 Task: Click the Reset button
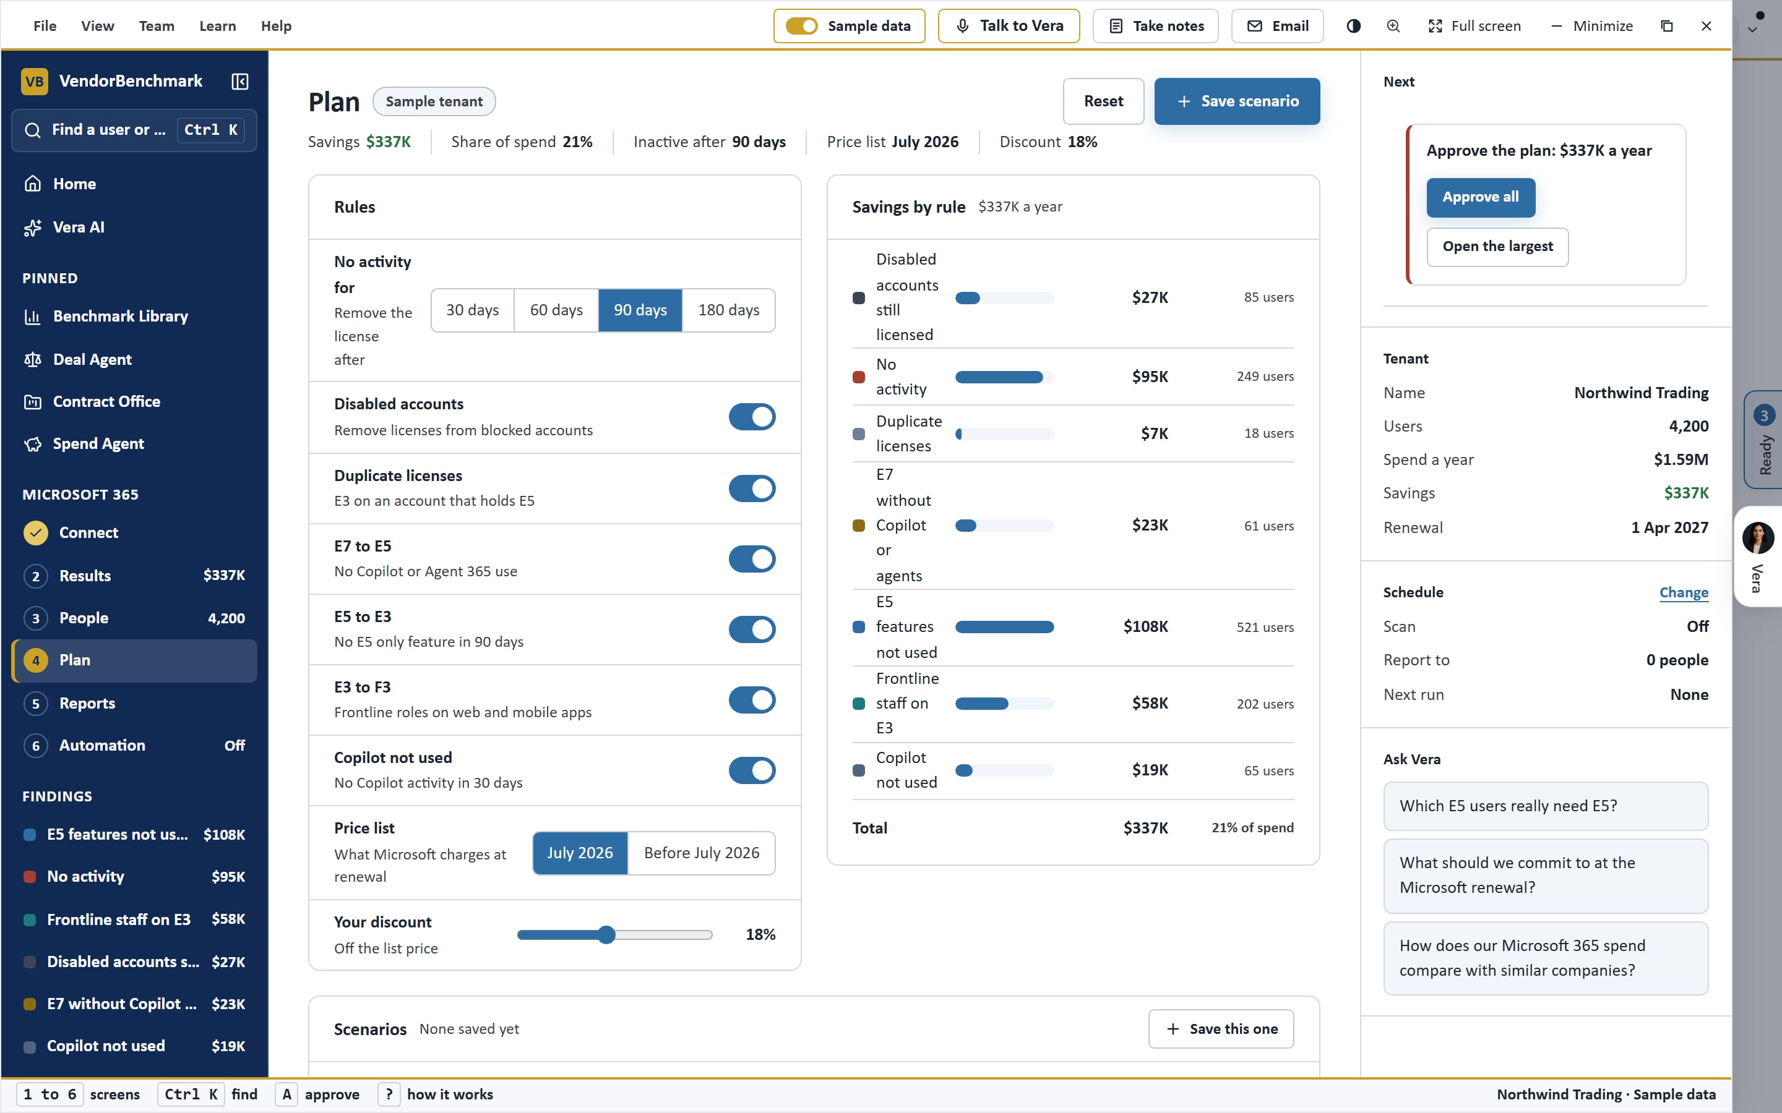click(x=1103, y=101)
